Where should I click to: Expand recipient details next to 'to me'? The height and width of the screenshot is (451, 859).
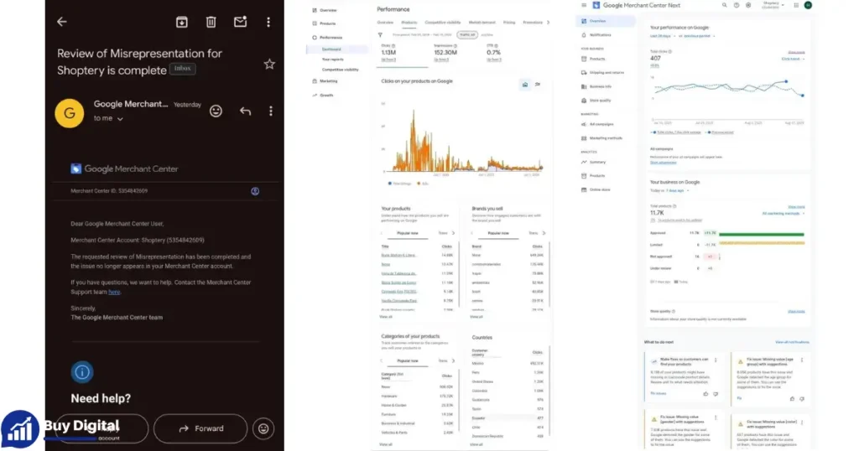[x=120, y=119]
